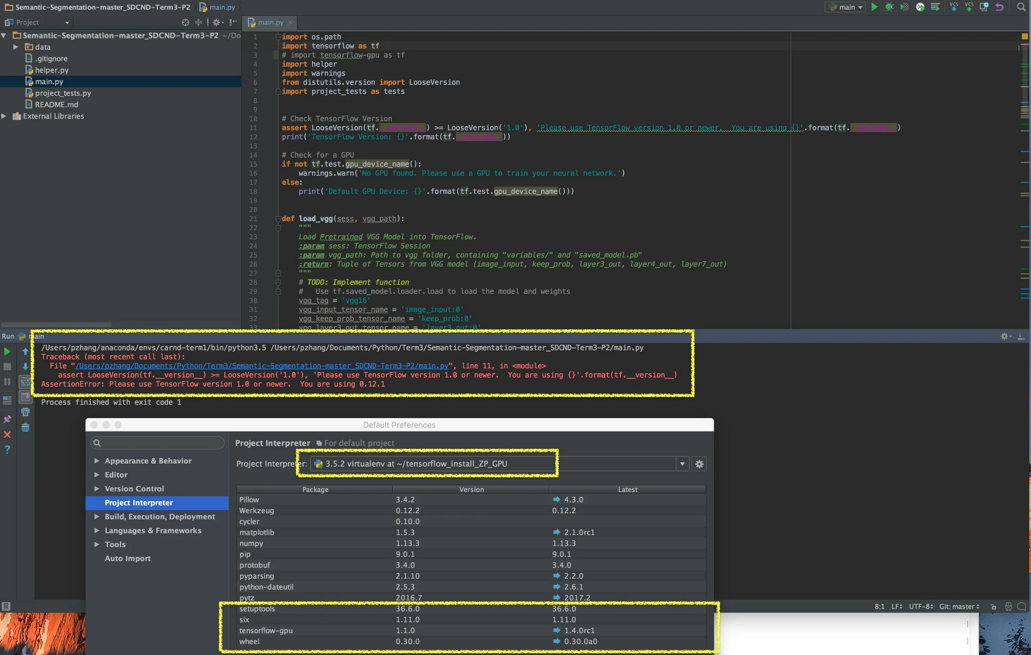The height and width of the screenshot is (655, 1031).
Task: Click the Debug button in toolbar
Action: tap(887, 7)
